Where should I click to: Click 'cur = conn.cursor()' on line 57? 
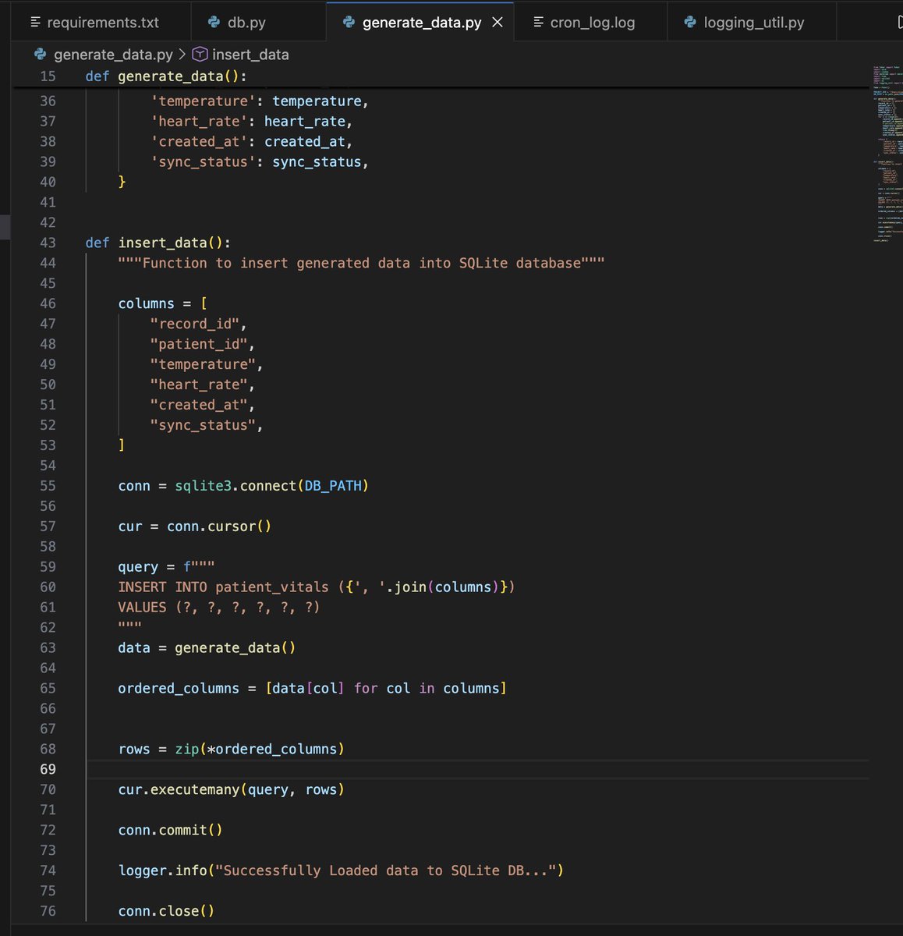coord(194,526)
